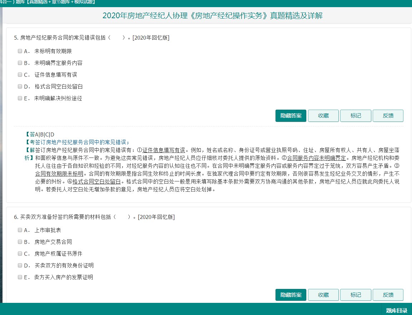Click the underlined 证件信息填写有误 text in explanation
This screenshot has height=315, width=412.
[164, 150]
